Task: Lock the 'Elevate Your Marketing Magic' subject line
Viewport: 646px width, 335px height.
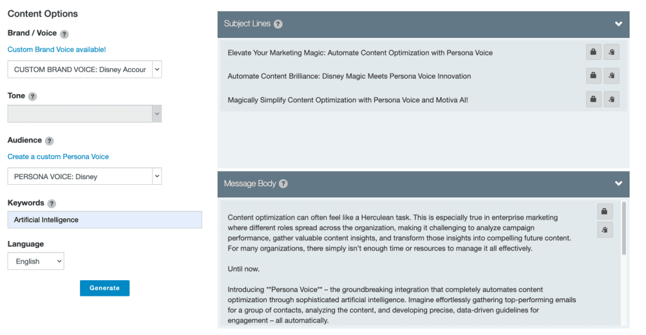Action: tap(593, 52)
